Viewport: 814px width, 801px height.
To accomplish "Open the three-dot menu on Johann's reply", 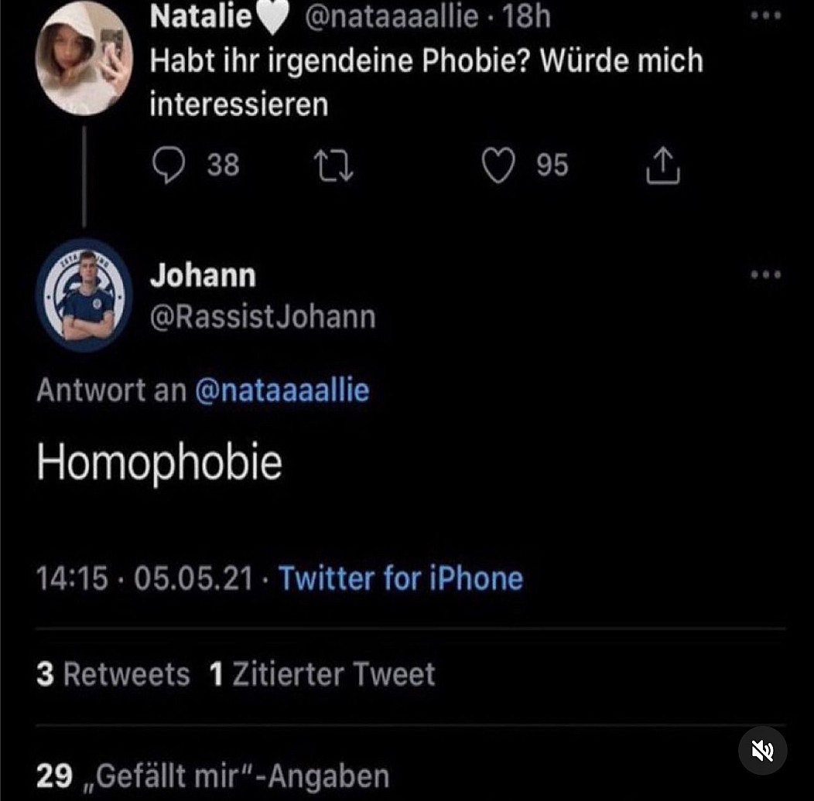I will click(766, 274).
